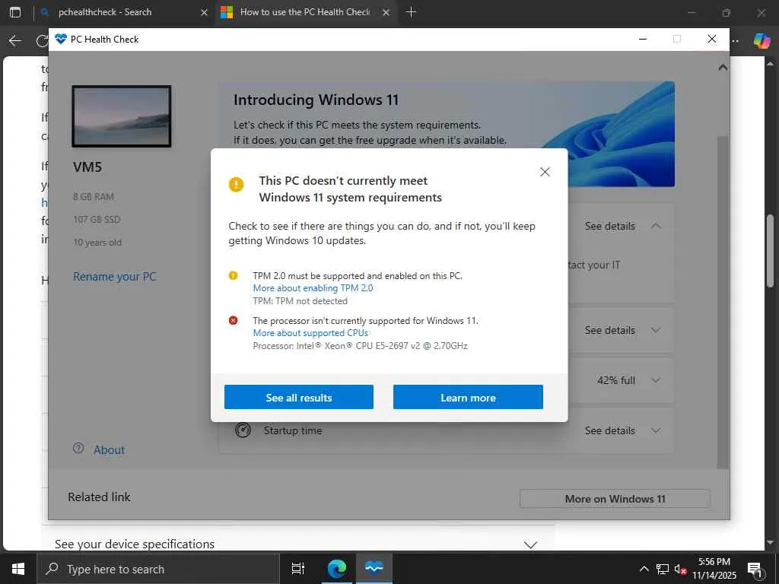Click More on Windows 11 button

click(x=615, y=499)
